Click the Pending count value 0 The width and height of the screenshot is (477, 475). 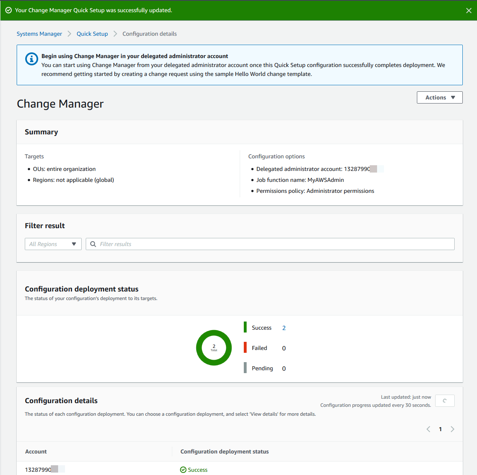click(x=284, y=369)
